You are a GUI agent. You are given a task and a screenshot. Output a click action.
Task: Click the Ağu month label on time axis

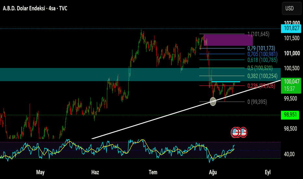(x=213, y=172)
